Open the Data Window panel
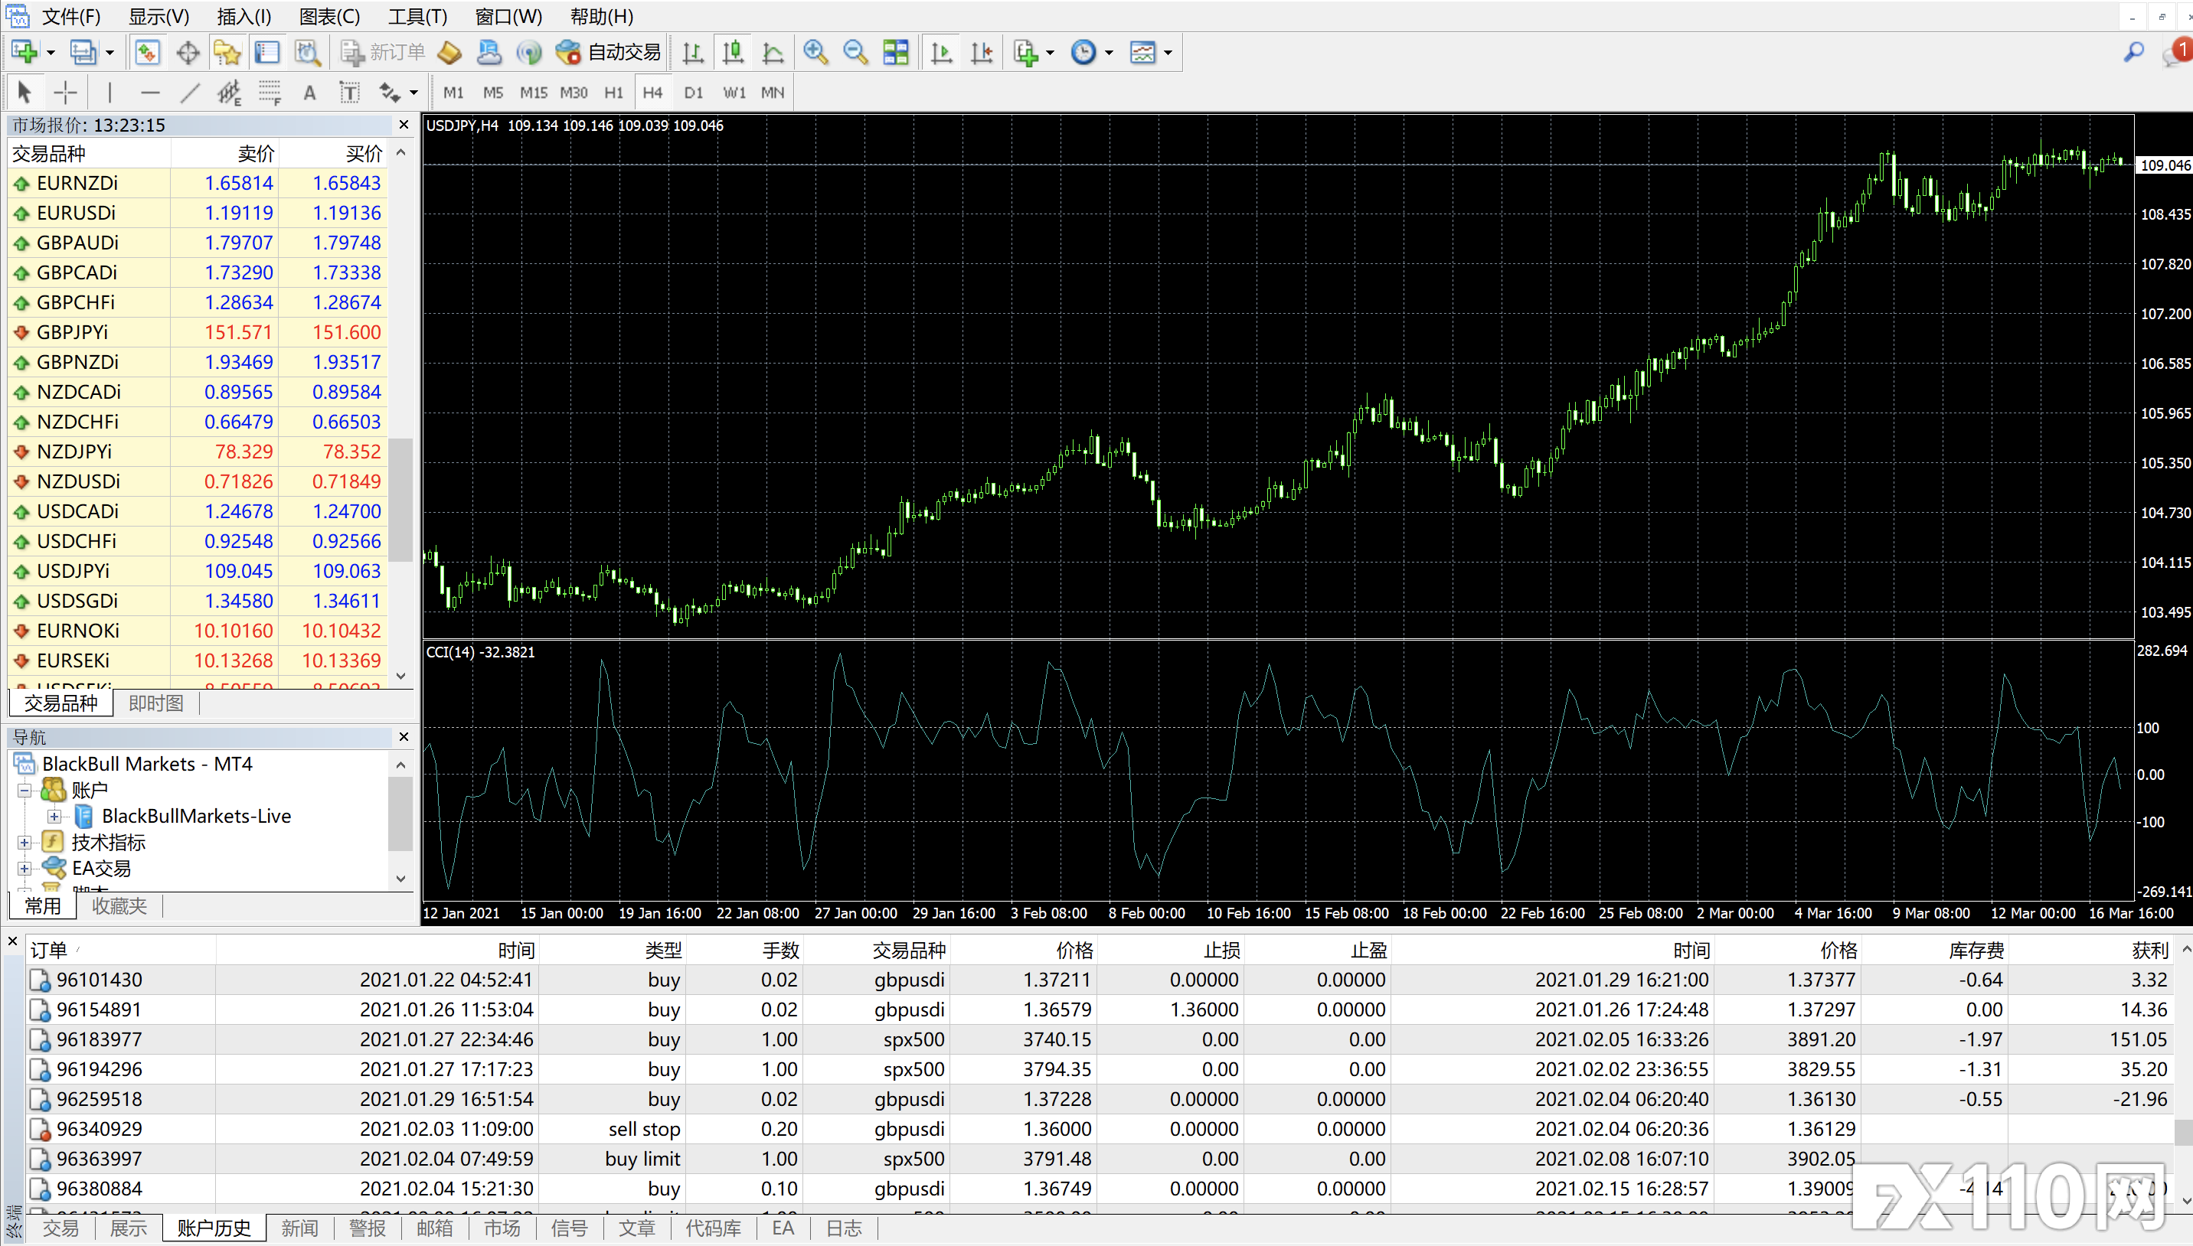2193x1246 pixels. coord(188,52)
